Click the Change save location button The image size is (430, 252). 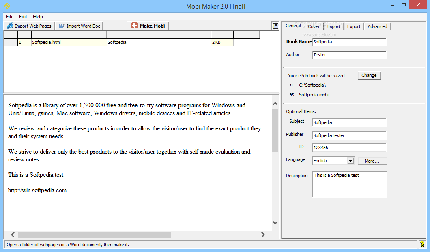369,75
